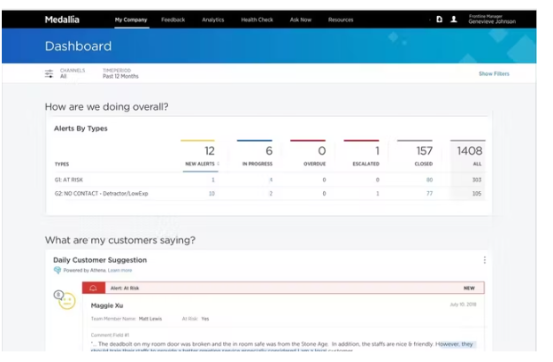Click the filter sliders icon

(50, 74)
